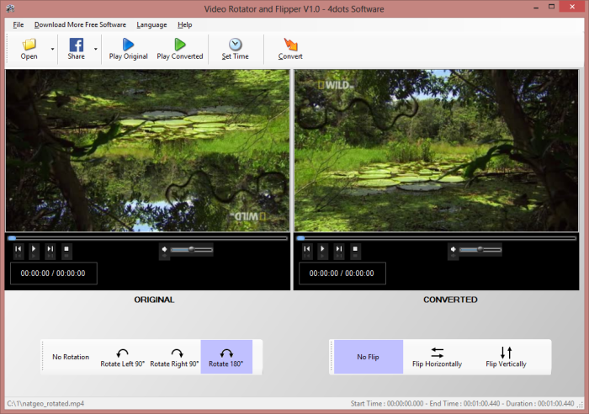Open the Set Time clock tool

[235, 45]
